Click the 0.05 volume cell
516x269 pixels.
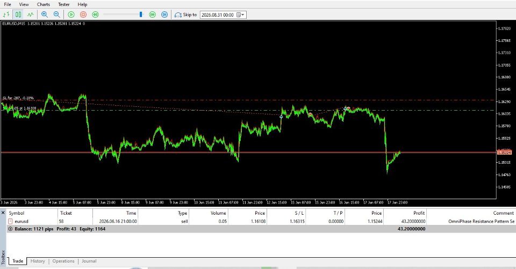[x=223, y=221]
